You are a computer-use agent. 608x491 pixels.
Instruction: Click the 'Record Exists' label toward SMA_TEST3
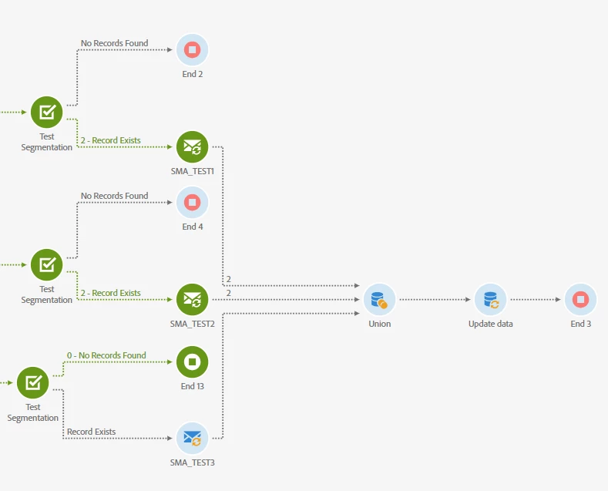pos(91,432)
